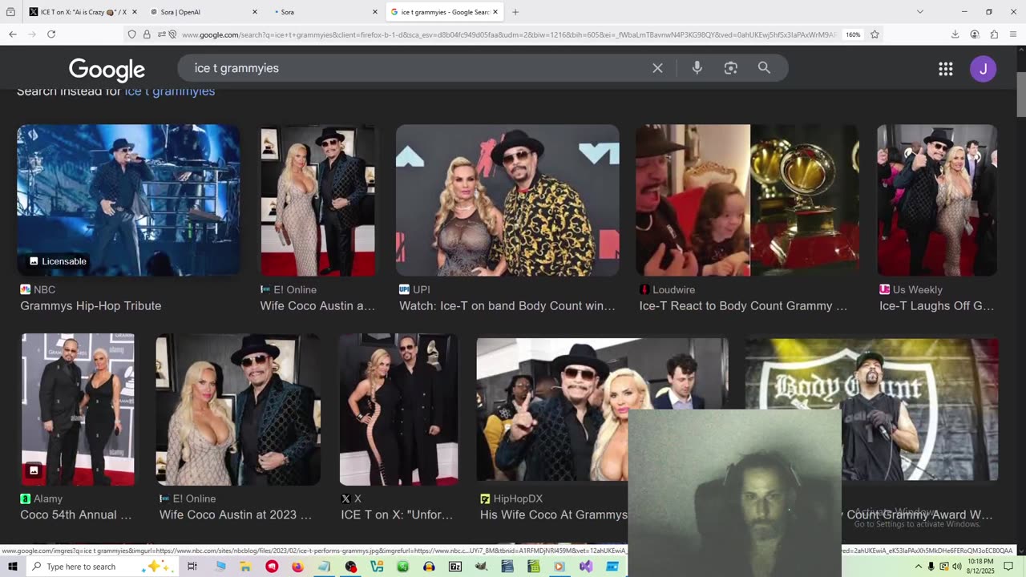Submit search with the magnifier icon
The image size is (1026, 577).
coord(764,68)
